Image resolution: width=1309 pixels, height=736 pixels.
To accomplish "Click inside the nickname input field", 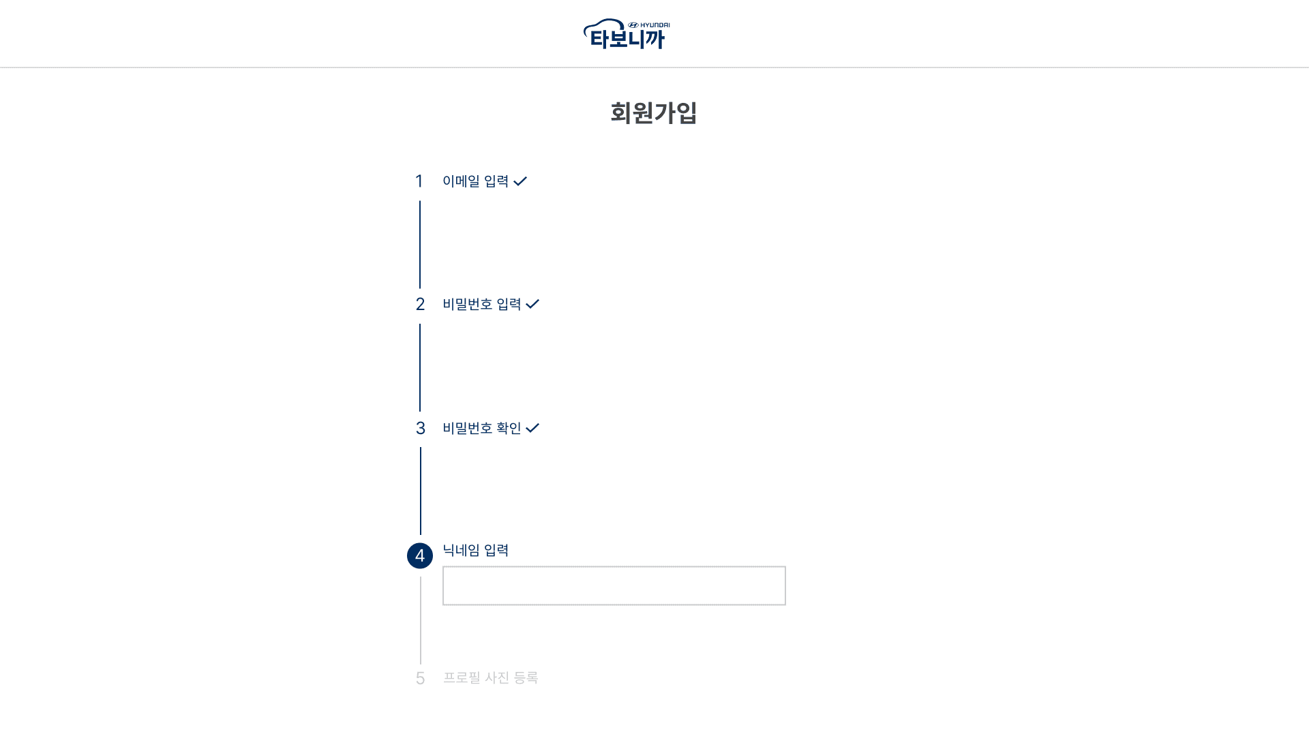I will pyautogui.click(x=614, y=585).
